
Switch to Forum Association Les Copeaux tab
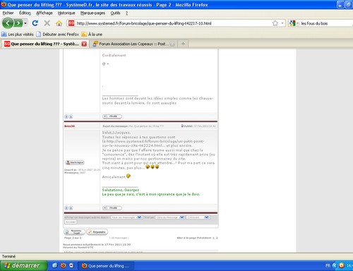(133, 44)
